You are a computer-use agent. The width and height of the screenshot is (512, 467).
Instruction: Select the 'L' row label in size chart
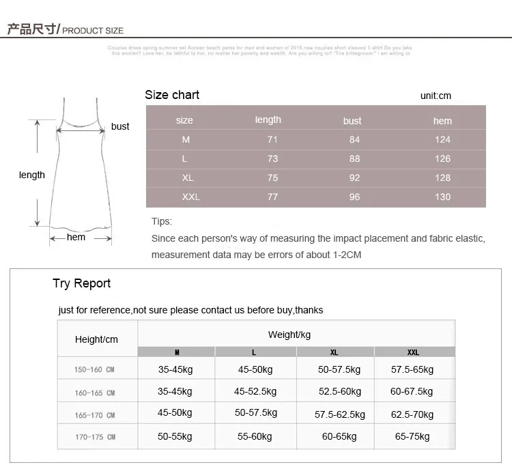click(184, 158)
